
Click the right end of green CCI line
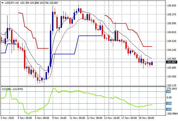click(152, 104)
